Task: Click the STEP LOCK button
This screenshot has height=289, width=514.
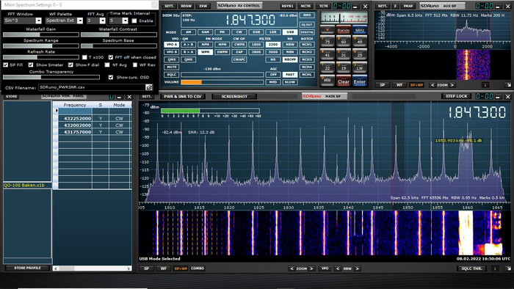Action: (x=456, y=96)
